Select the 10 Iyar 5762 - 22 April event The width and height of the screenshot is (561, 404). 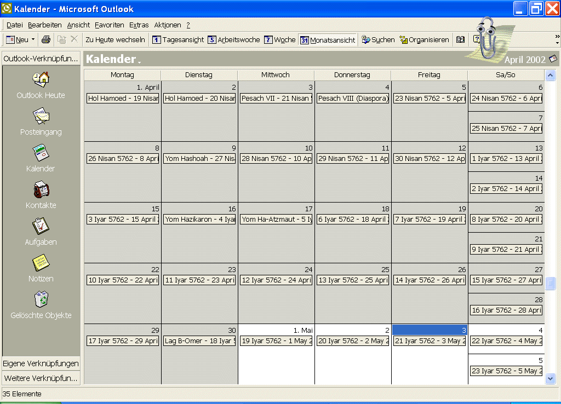(123, 280)
